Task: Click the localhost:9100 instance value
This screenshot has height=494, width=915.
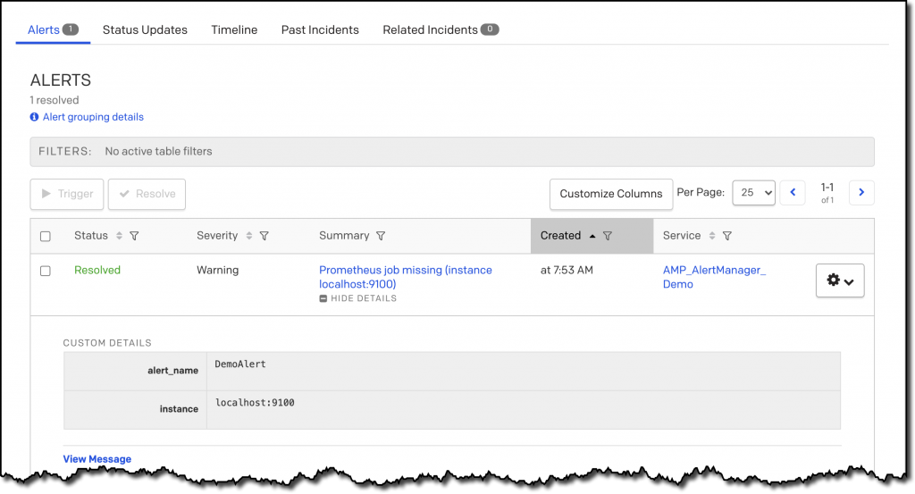Action: point(255,402)
